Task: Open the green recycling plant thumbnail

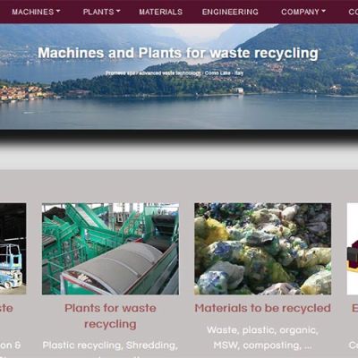Action: coord(110,249)
